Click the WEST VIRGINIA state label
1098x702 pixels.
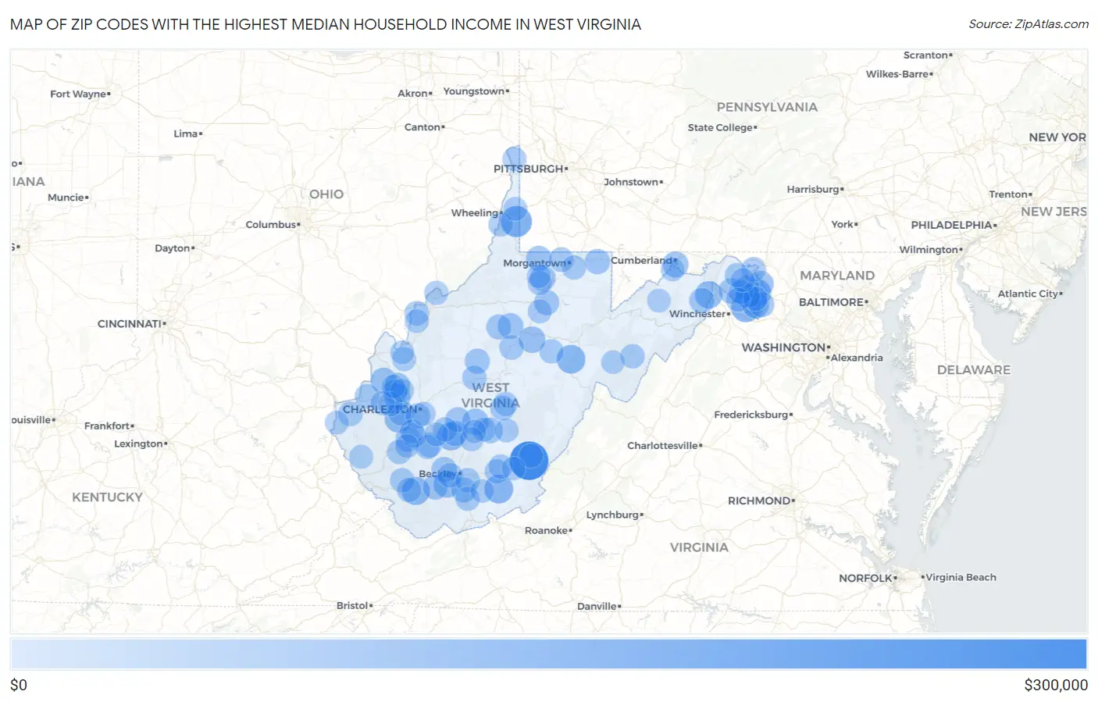[490, 395]
